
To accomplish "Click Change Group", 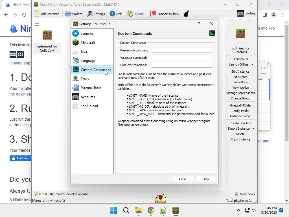I will click(240, 98).
